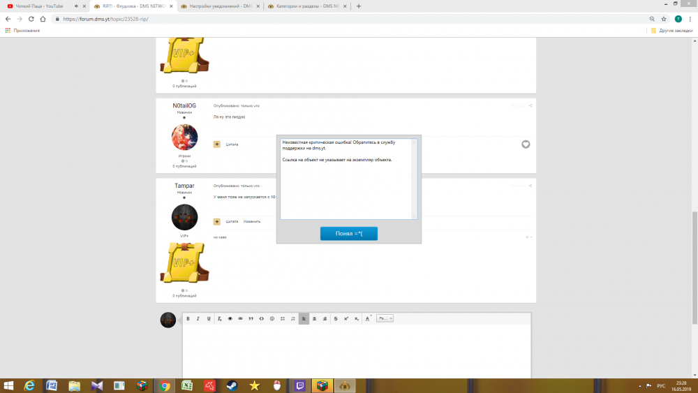Image resolution: width=698 pixels, height=393 pixels.
Task: Open the text color picker dropdown
Action: (368, 318)
